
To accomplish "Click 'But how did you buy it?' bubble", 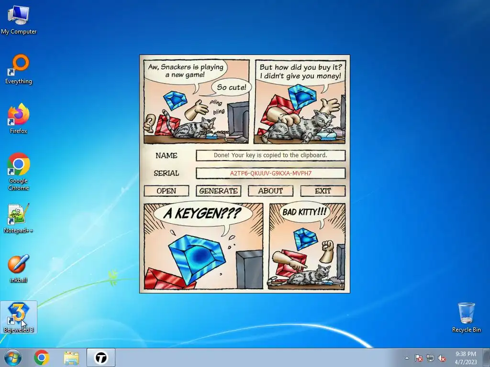I will pos(301,72).
